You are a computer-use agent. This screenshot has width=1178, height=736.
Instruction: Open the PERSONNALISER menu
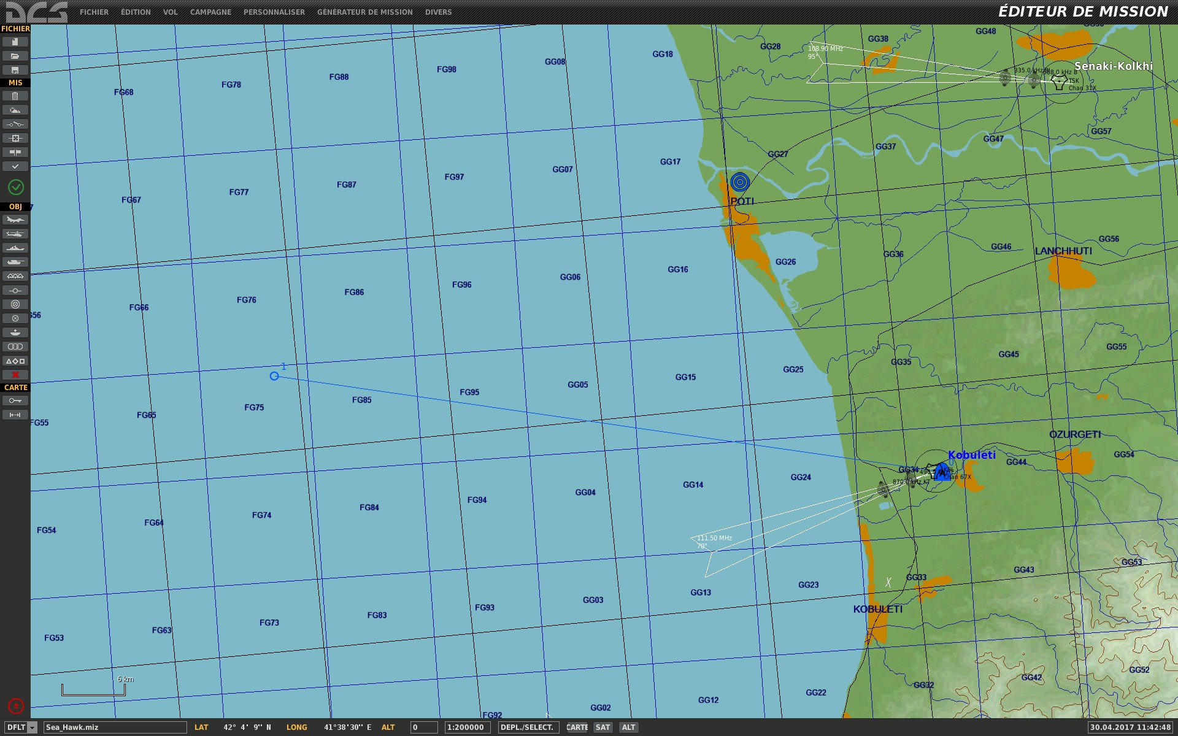click(274, 12)
